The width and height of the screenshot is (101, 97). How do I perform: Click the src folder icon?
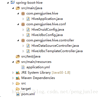tap(18, 84)
